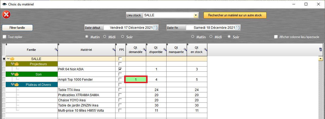This screenshot has width=325, height=119.
Task: Collapse the Plateau et Divers folder
Action: coord(12,84)
